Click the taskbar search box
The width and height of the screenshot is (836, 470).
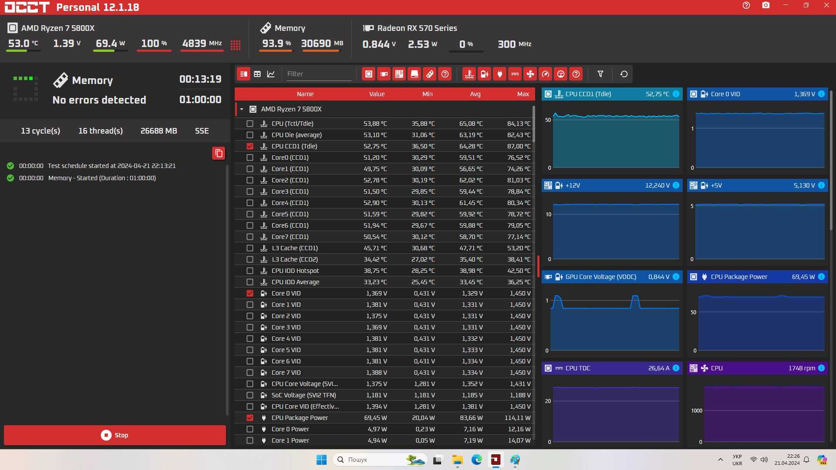pos(380,460)
